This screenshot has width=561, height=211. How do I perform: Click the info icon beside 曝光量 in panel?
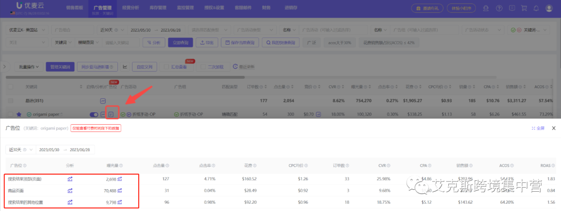click(121, 165)
